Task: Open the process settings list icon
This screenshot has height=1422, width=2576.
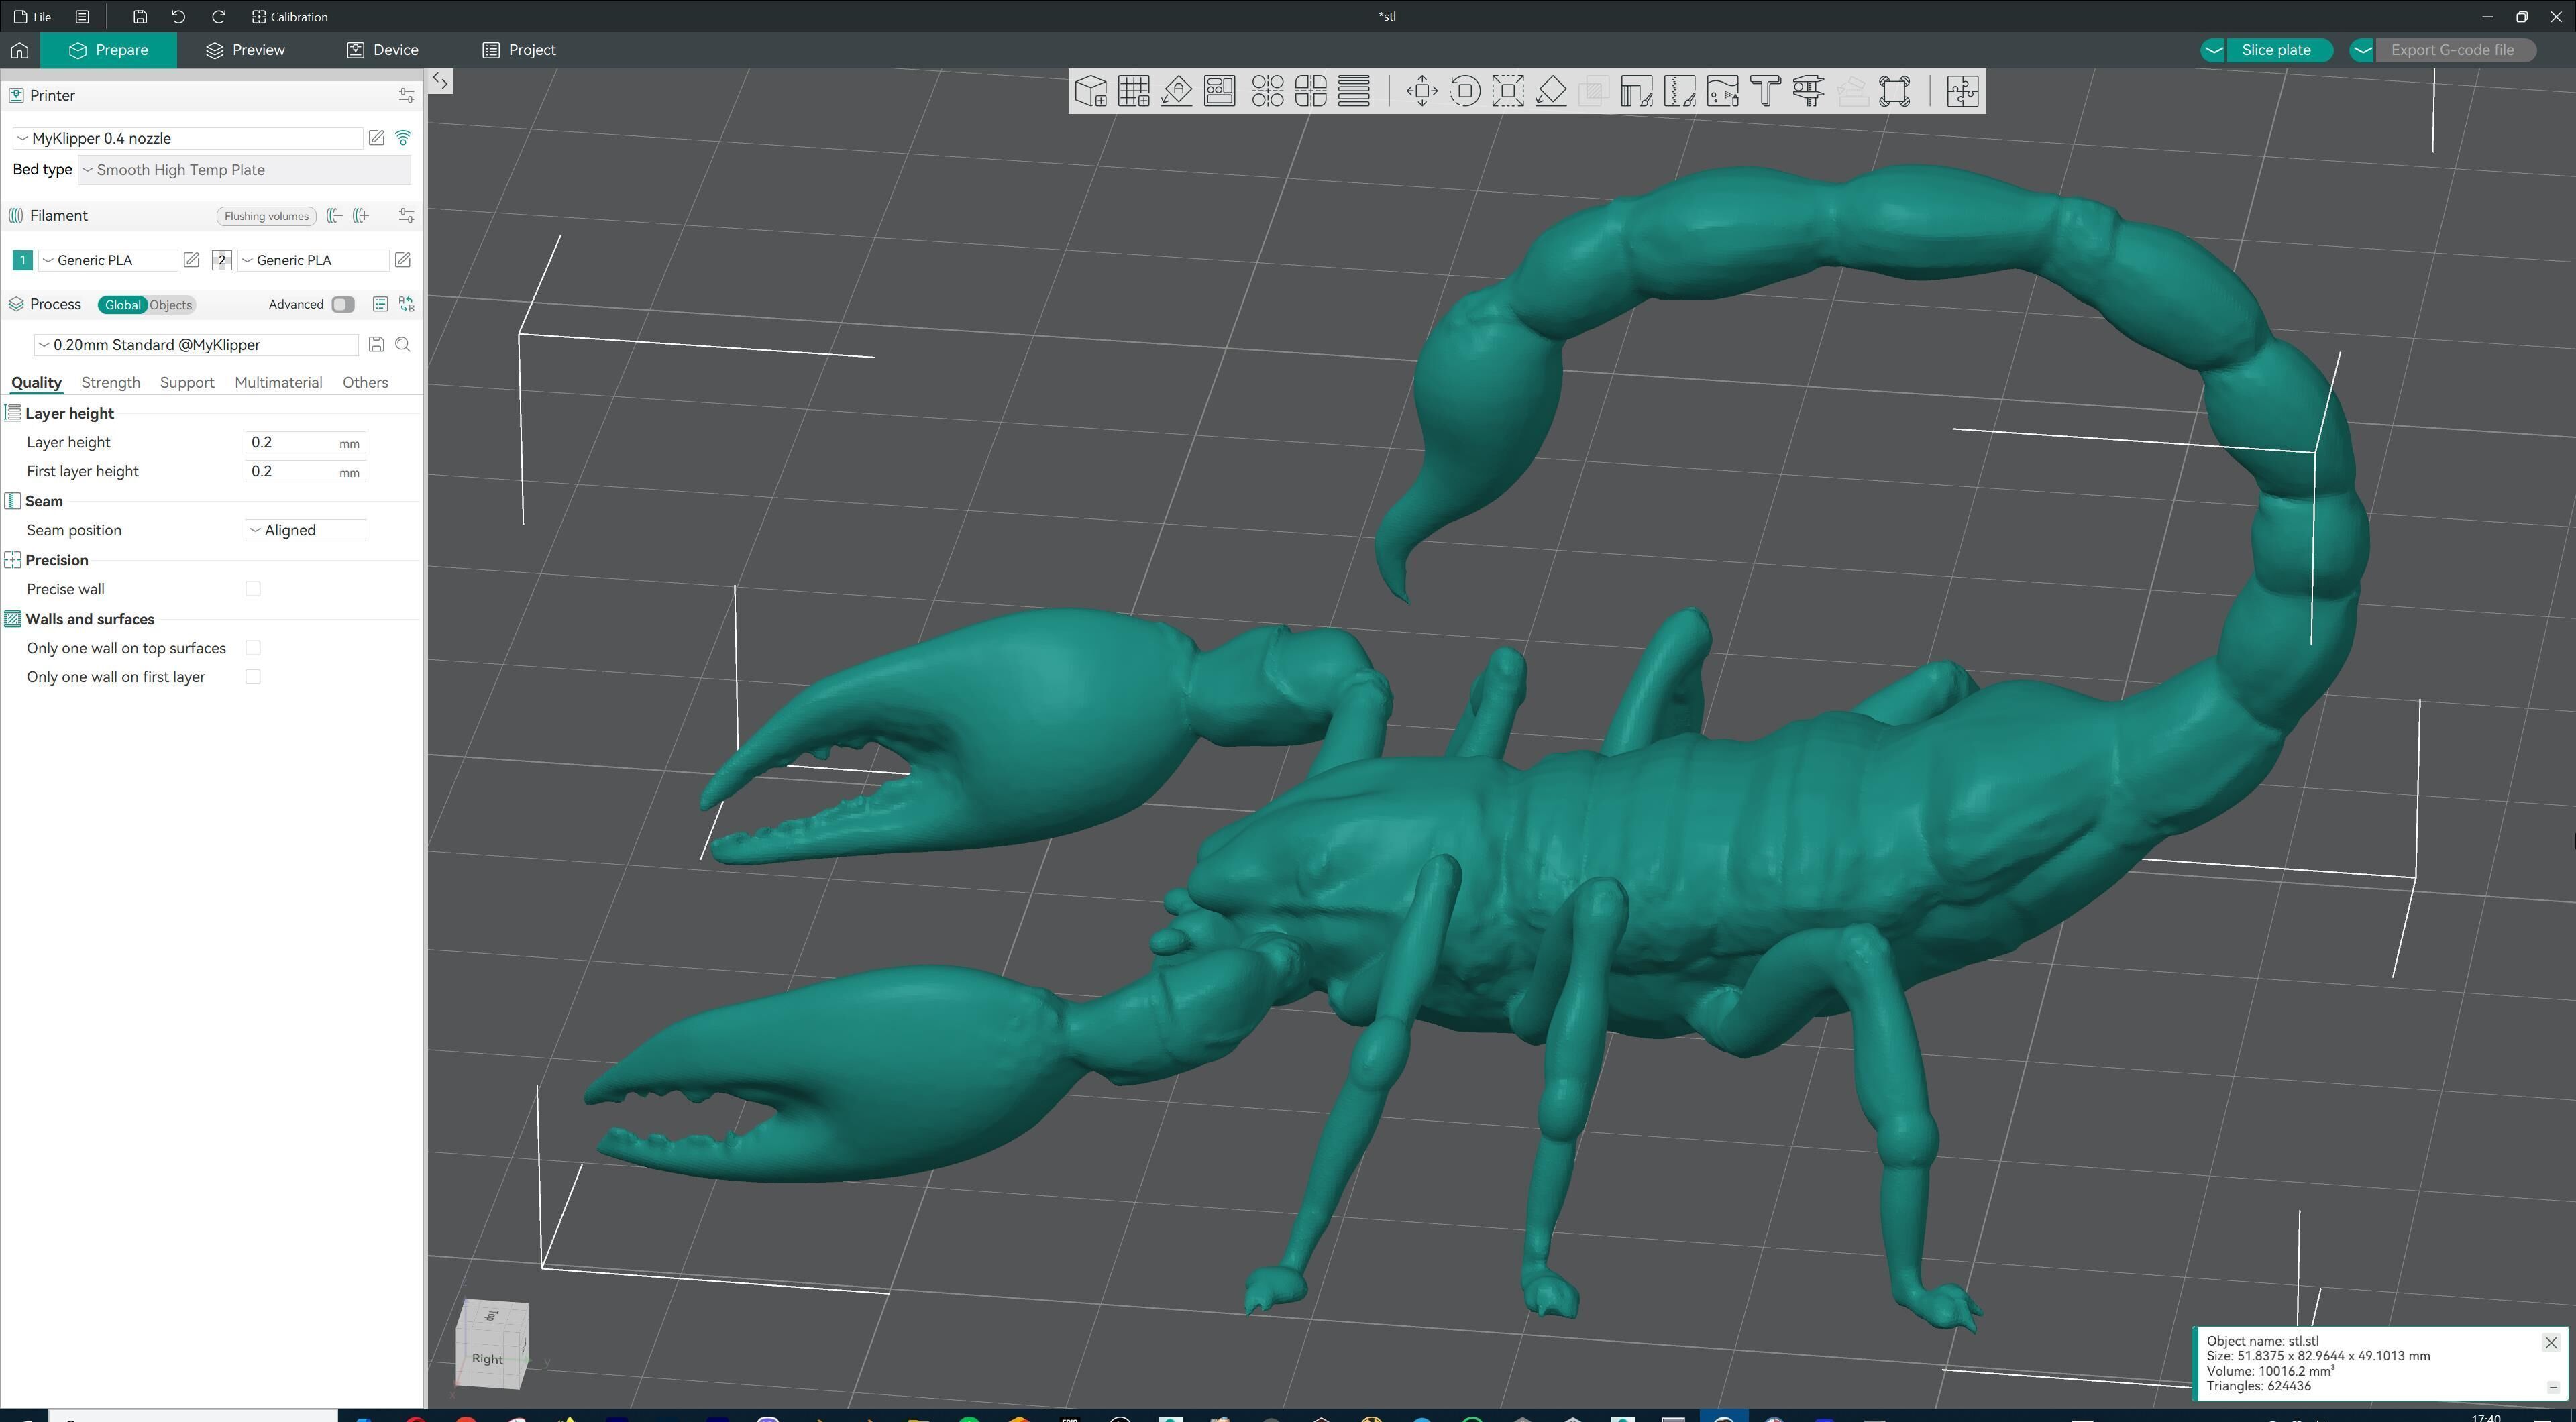Action: tap(380, 304)
